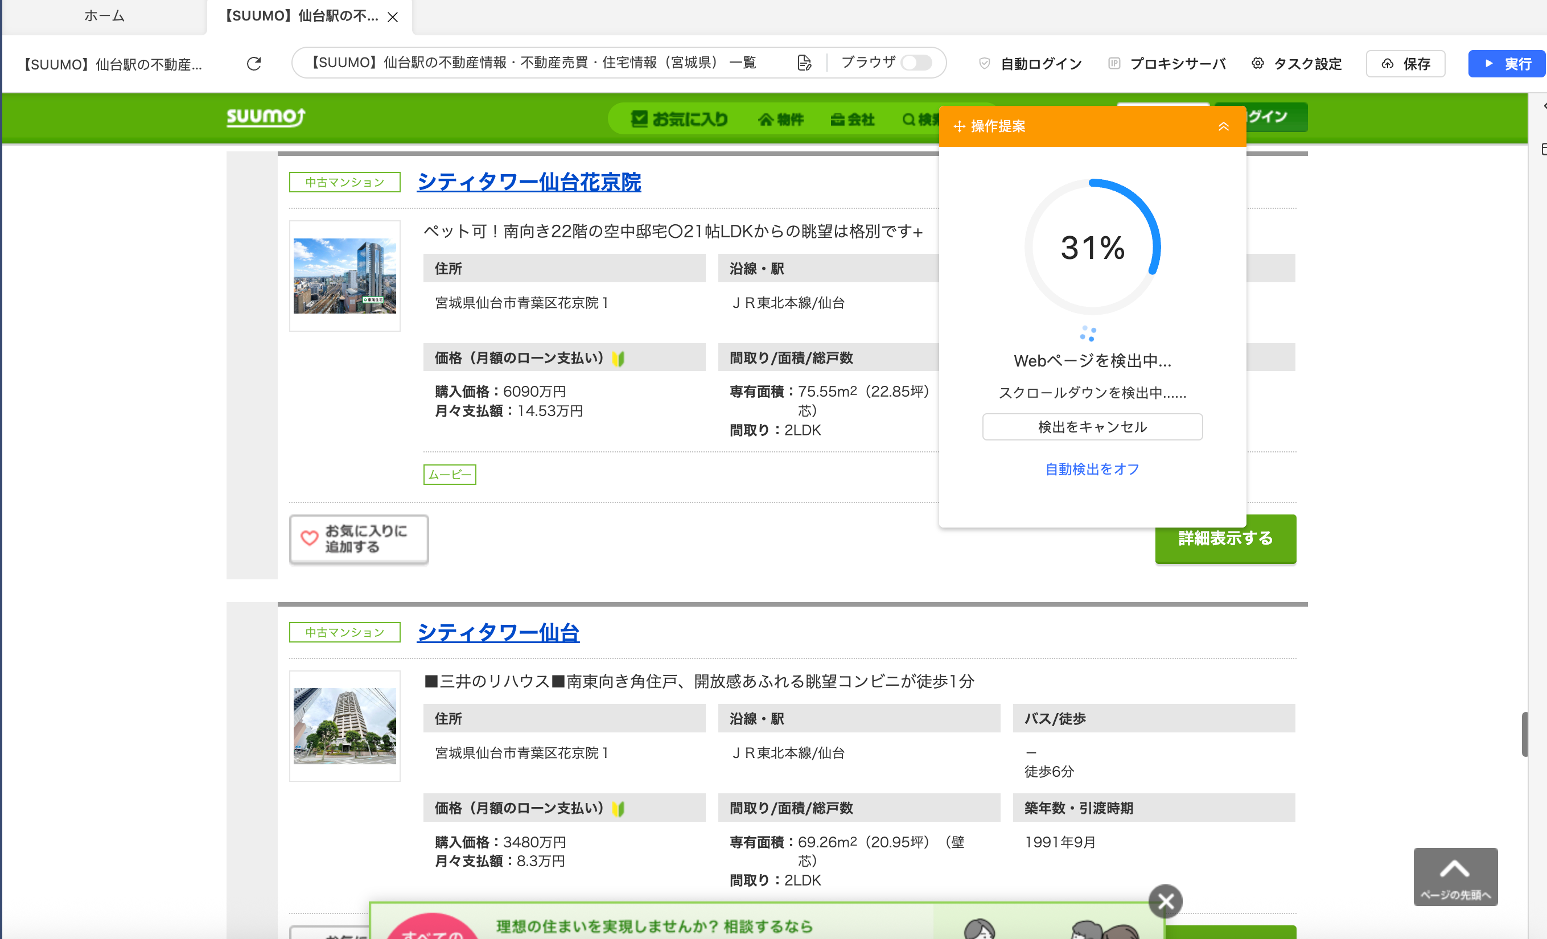
Task: Open the シティタワー仙台 listing link
Action: [x=499, y=632]
